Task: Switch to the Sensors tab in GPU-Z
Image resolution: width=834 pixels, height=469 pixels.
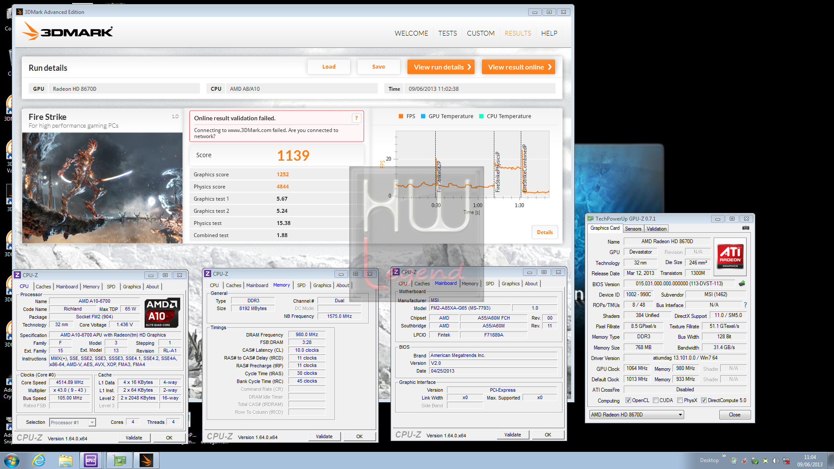Action: [x=633, y=229]
